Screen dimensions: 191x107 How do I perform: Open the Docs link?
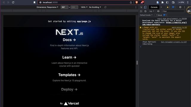(69, 40)
